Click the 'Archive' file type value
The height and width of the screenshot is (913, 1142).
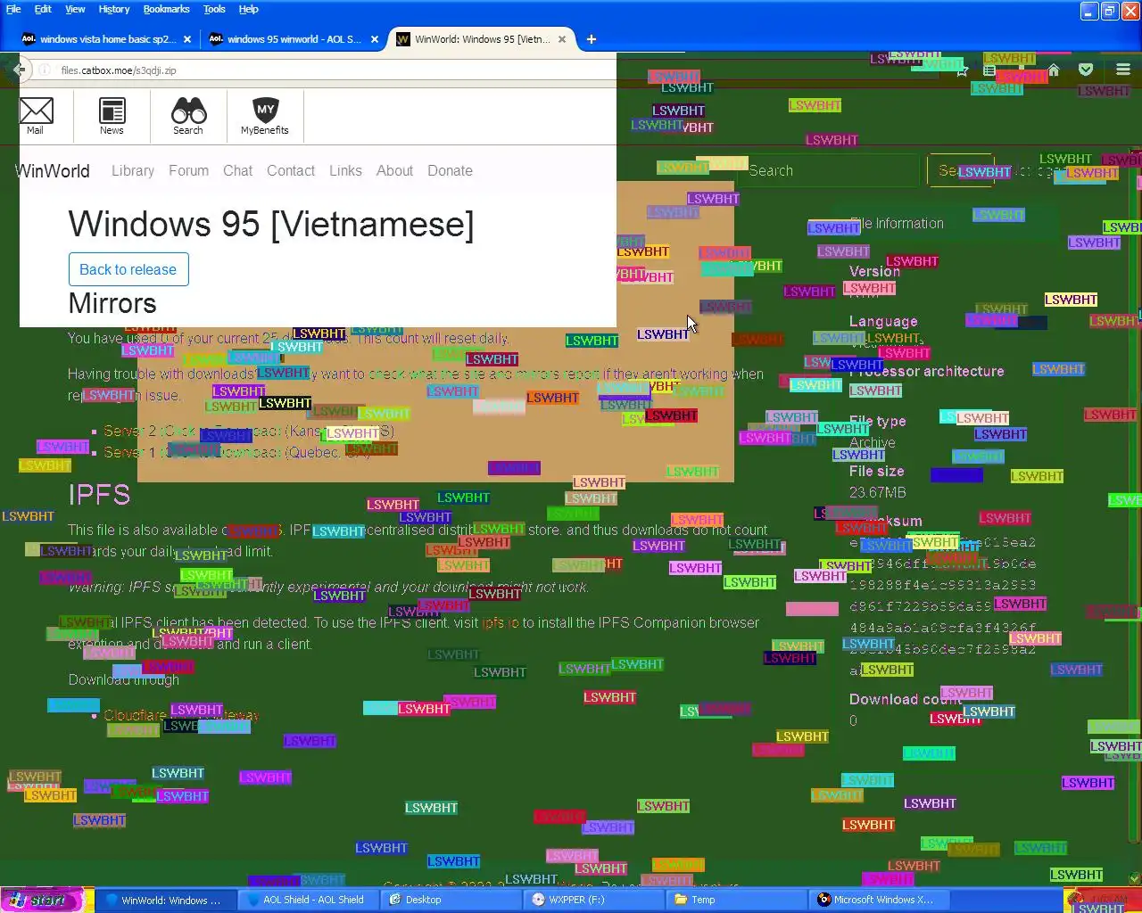pyautogui.click(x=873, y=442)
